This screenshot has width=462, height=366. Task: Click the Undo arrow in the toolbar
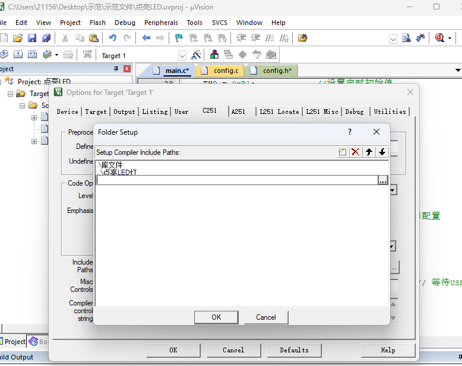point(112,38)
